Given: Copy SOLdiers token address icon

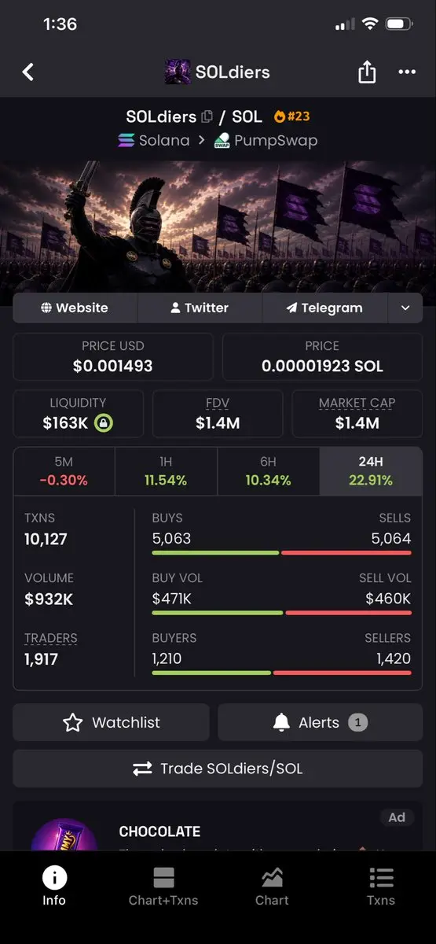Looking at the screenshot, I should (207, 116).
